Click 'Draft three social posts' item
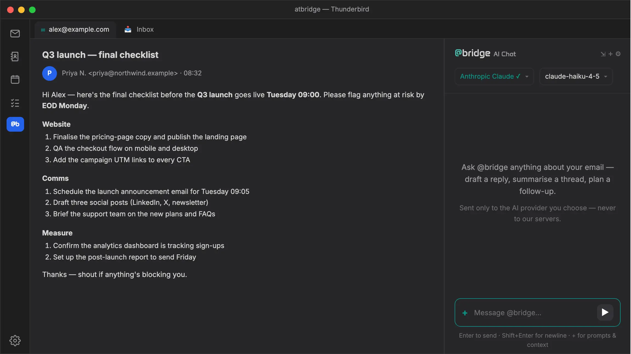This screenshot has height=354, width=631. click(131, 202)
